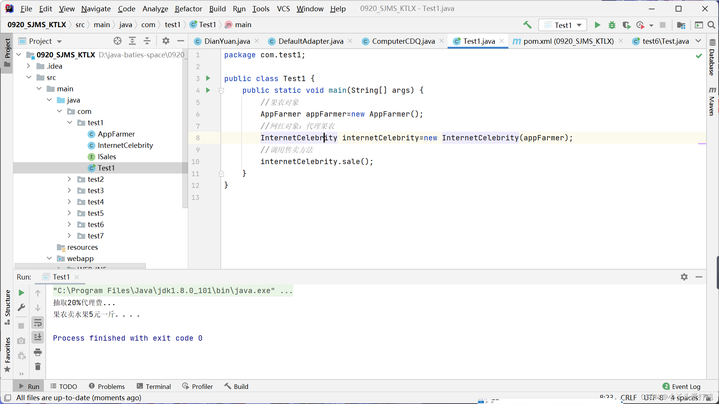The height and width of the screenshot is (404, 719).
Task: Toggle tool window bars icon in status bar
Action: 8,398
